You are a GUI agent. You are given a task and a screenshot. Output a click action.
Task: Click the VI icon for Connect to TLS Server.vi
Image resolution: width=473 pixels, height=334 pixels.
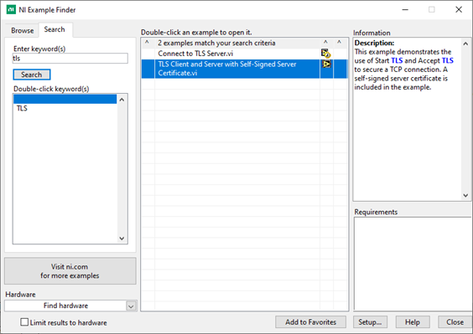click(x=325, y=54)
